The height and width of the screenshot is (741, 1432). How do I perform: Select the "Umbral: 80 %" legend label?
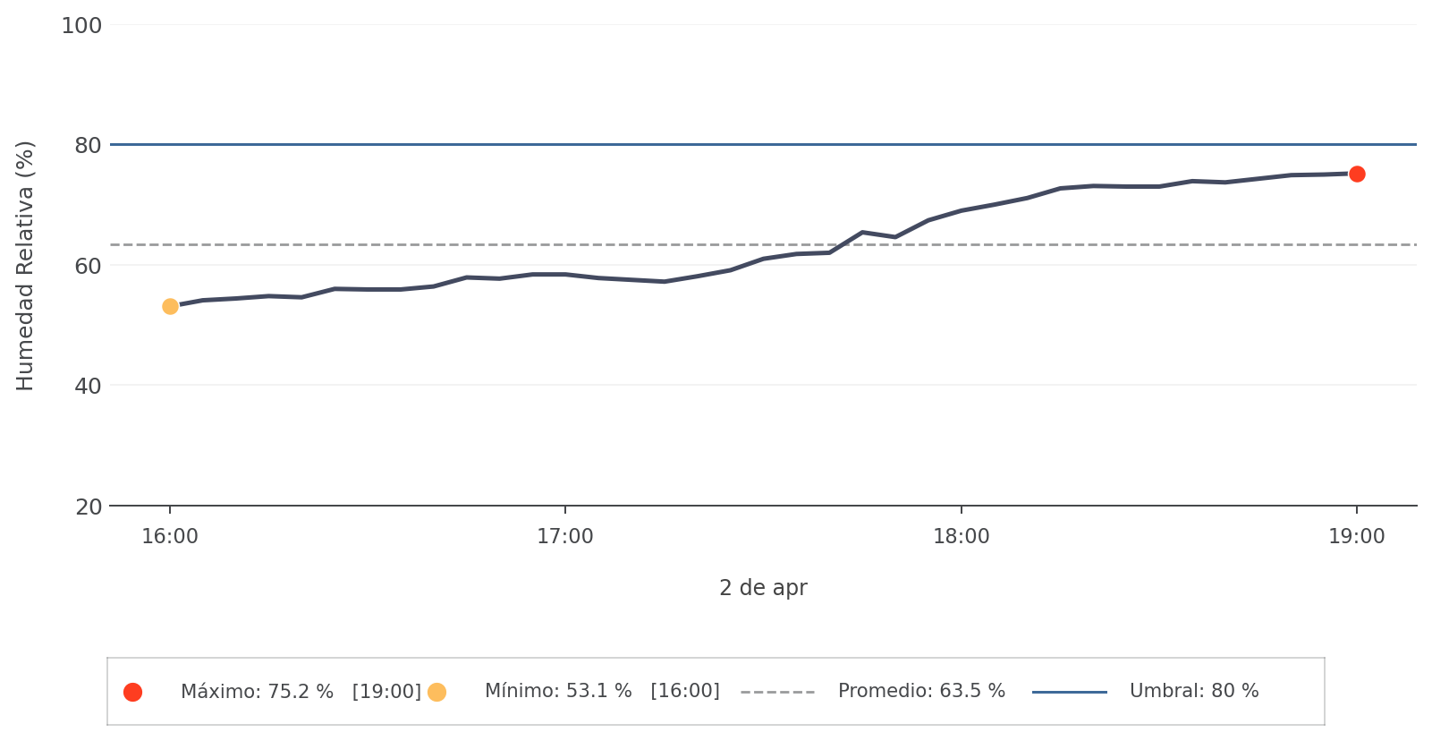1193,692
